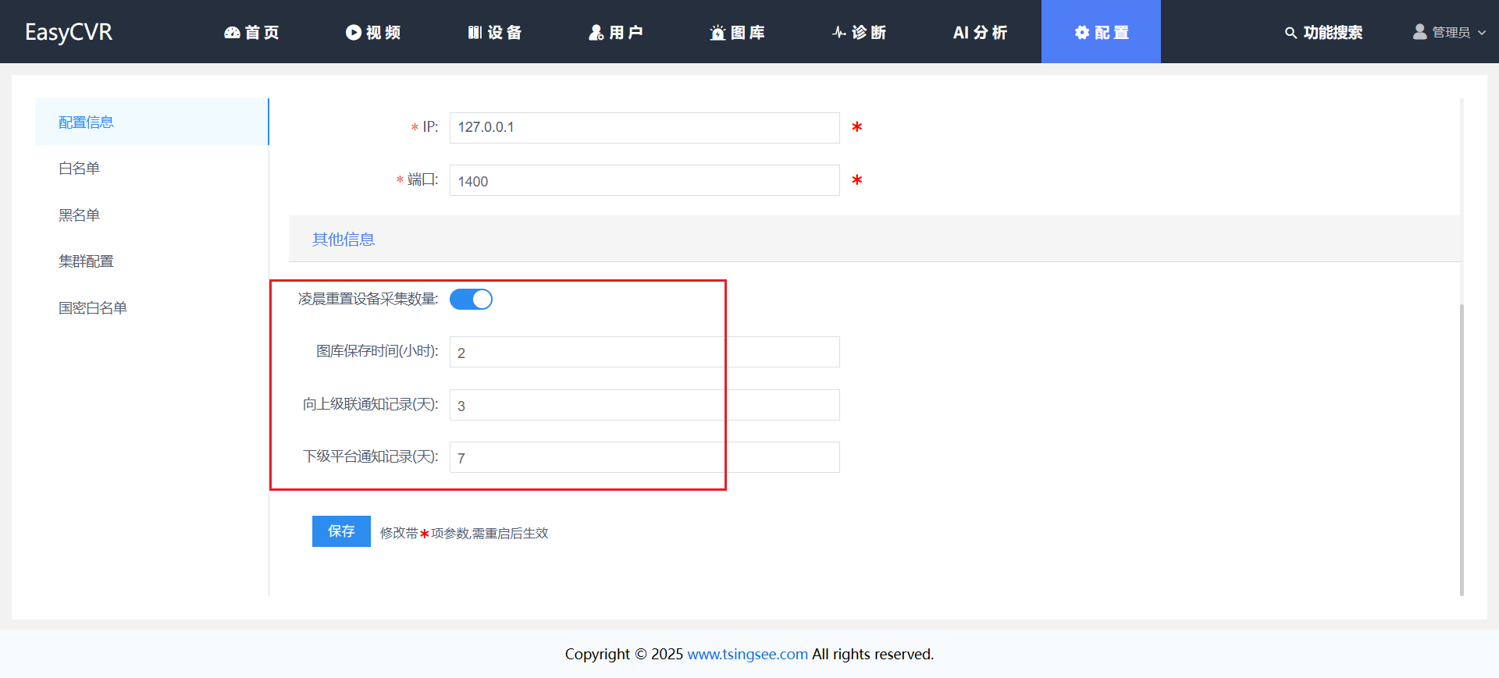Select 集群配置 in sidebar
This screenshot has height=678, width=1499.
point(152,261)
